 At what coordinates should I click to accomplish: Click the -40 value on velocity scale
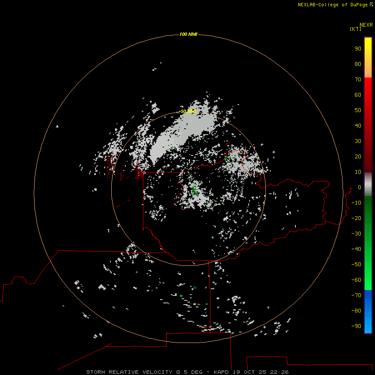(x=356, y=249)
